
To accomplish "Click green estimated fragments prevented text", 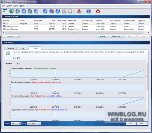I will [x=44, y=68].
